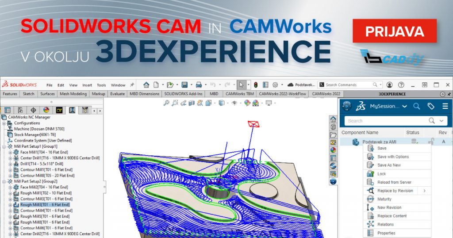Click the Print icon
The height and width of the screenshot is (238, 453).
(199, 85)
